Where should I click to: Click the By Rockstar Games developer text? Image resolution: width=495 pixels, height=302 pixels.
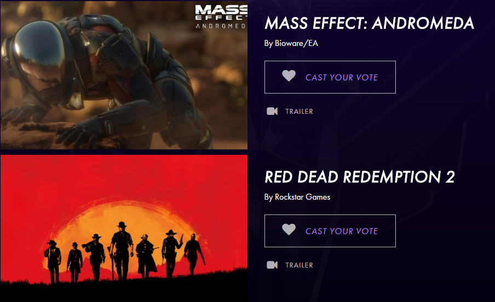coord(297,197)
